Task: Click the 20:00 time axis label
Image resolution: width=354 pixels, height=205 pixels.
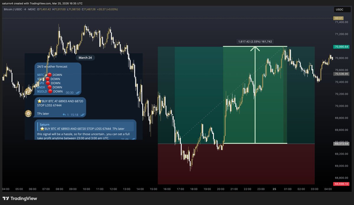Action: (221, 189)
